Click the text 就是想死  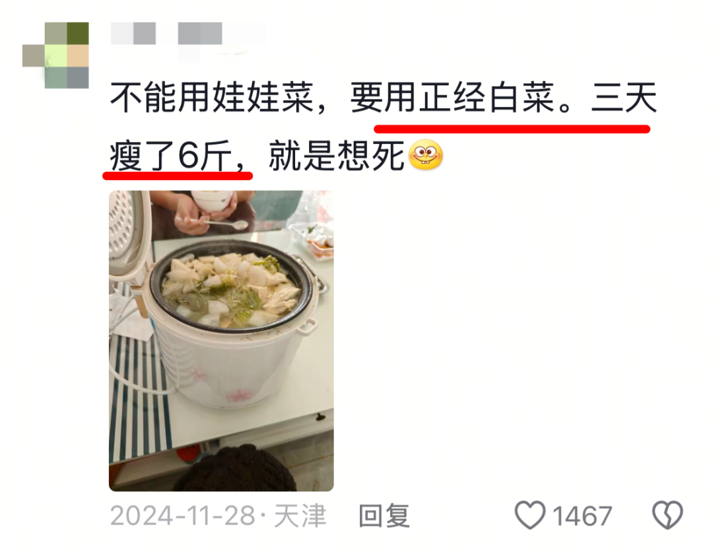[x=337, y=156]
